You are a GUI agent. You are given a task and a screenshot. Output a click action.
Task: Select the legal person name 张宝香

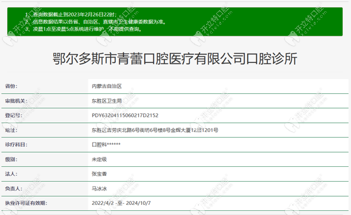coord(99,174)
